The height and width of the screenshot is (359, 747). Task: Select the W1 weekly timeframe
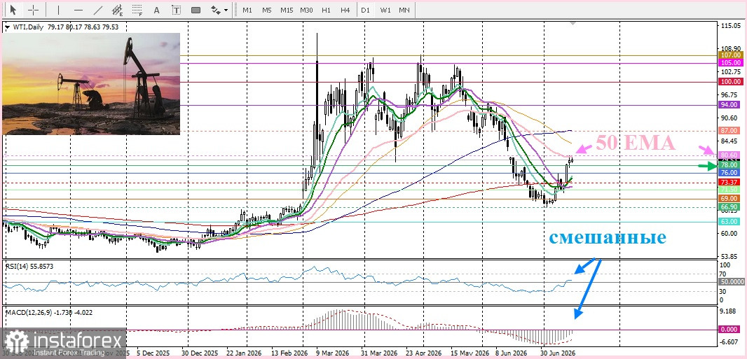(x=385, y=10)
